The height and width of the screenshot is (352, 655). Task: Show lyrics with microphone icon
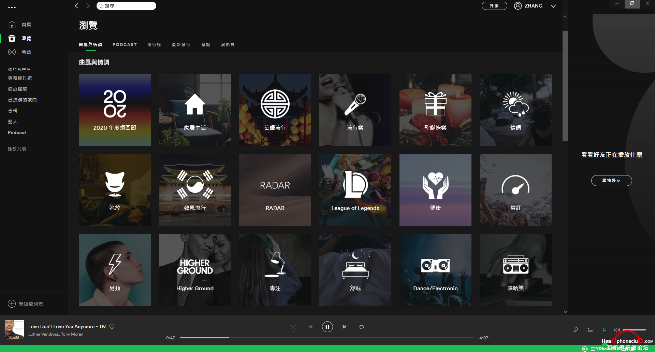click(x=576, y=330)
